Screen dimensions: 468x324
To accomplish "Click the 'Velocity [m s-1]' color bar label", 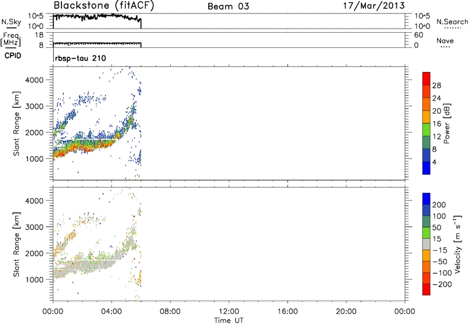I will click(x=457, y=244).
